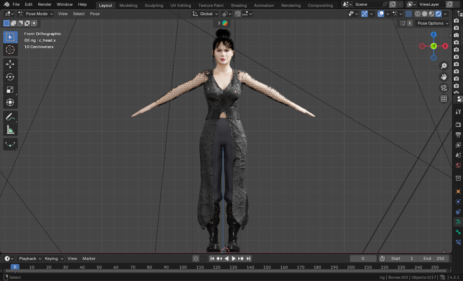The image size is (463, 281).
Task: Open the World properties tab
Action: tap(458, 165)
